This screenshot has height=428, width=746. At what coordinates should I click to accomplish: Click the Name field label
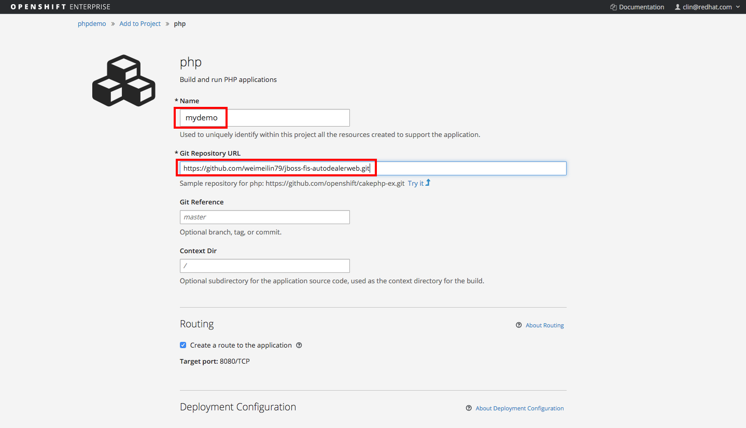(189, 101)
